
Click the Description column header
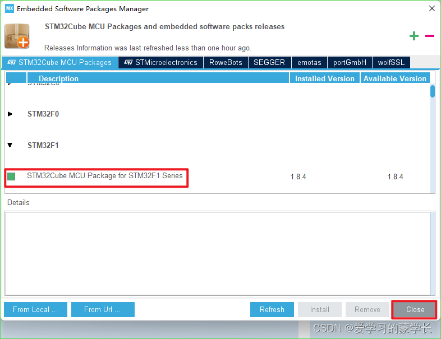tap(158, 78)
